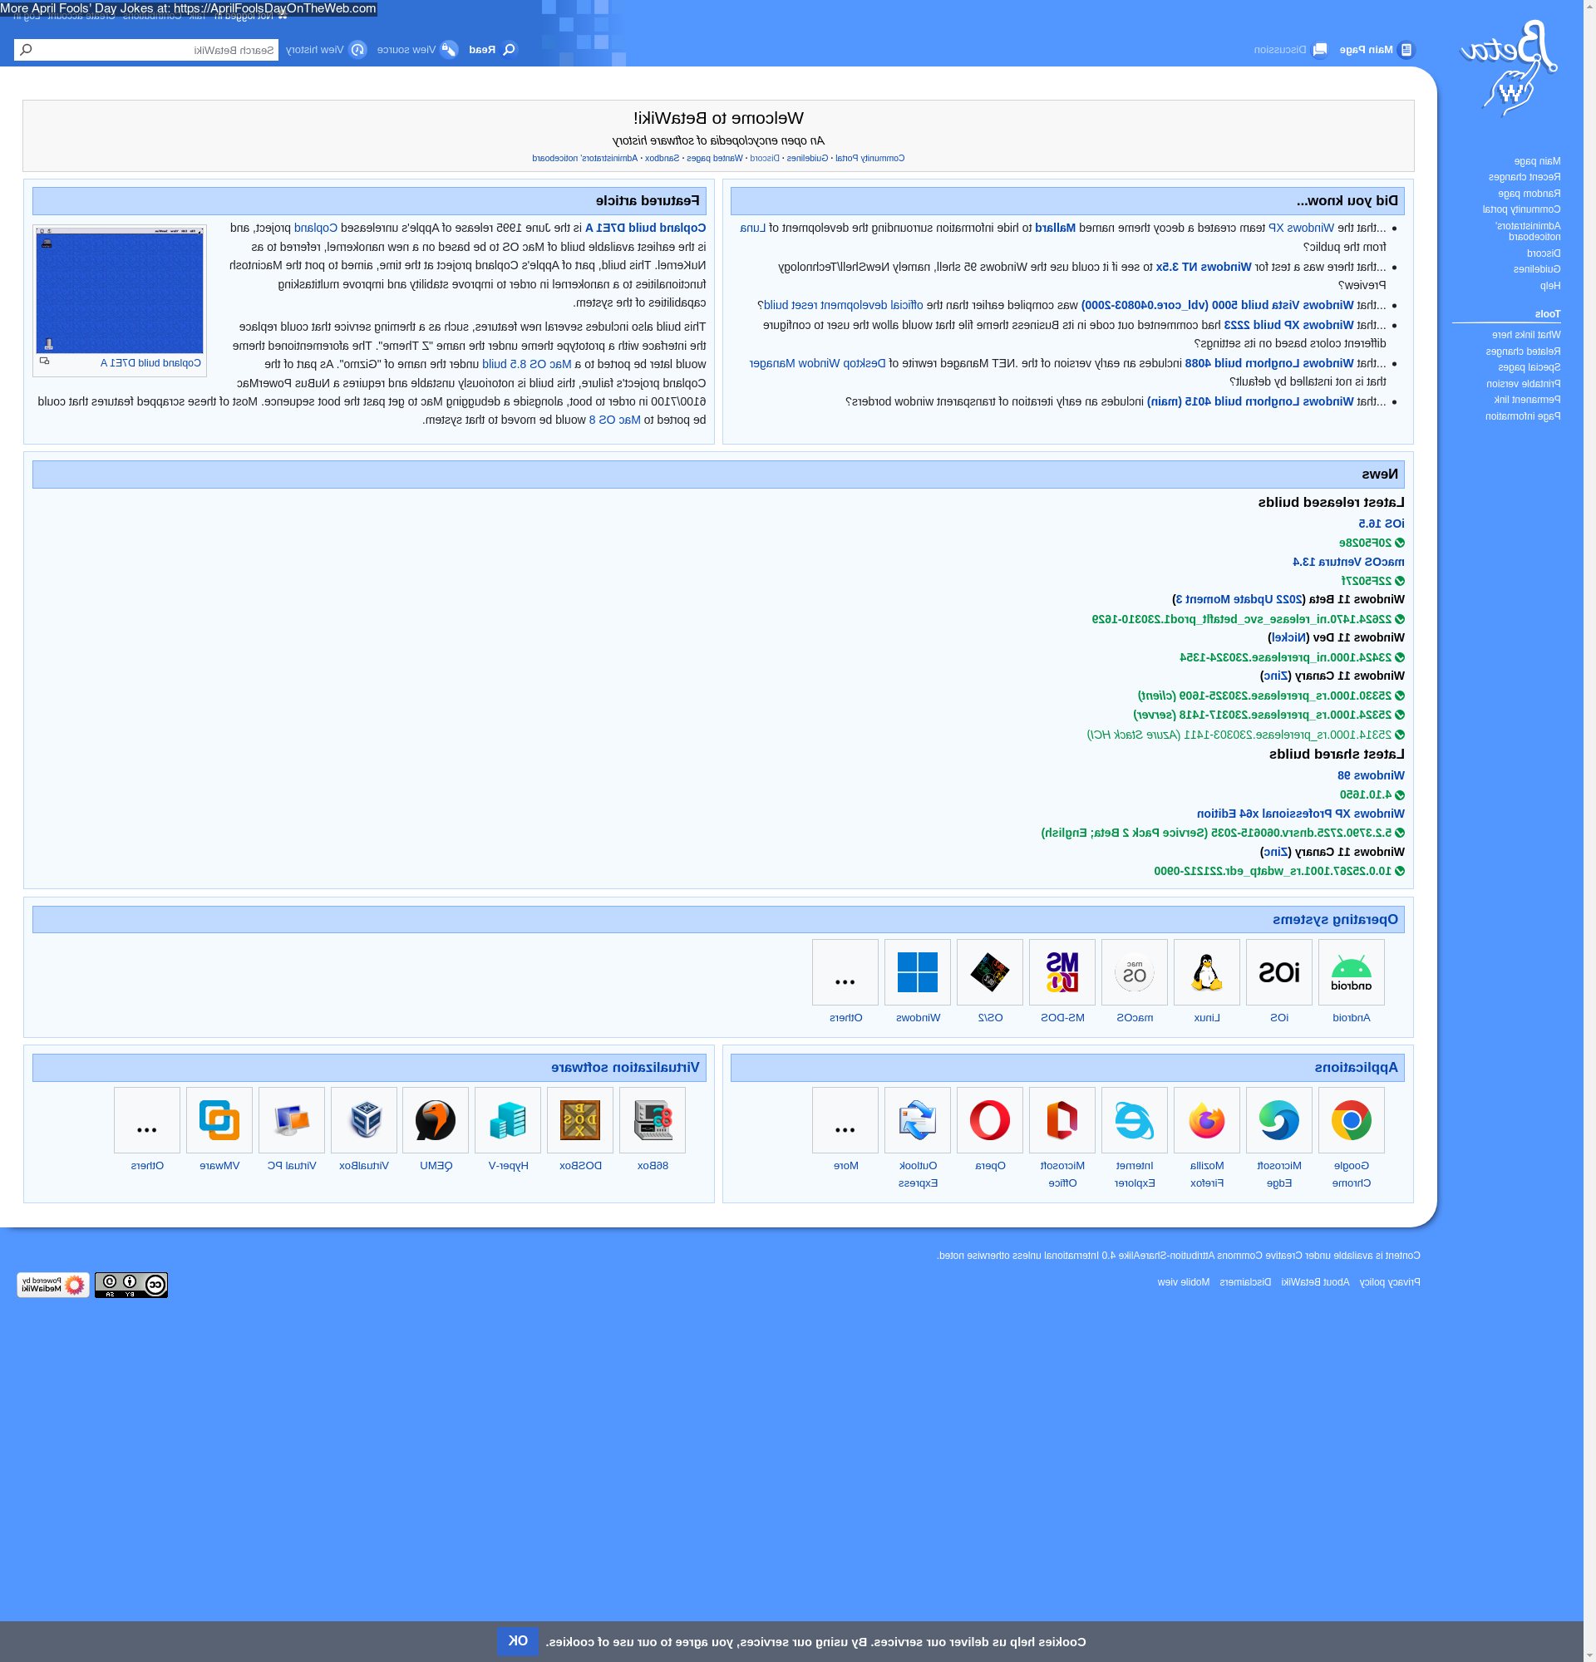The image size is (1596, 1662).
Task: Open Page information link
Action: pyautogui.click(x=1522, y=416)
